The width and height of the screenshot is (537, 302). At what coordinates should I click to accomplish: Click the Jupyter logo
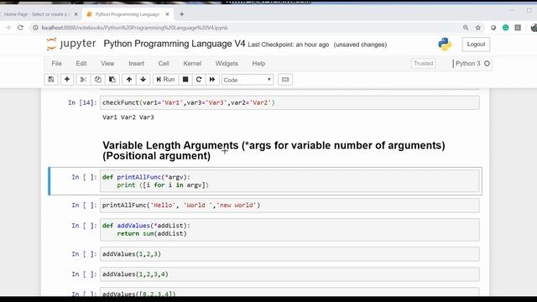(x=70, y=44)
